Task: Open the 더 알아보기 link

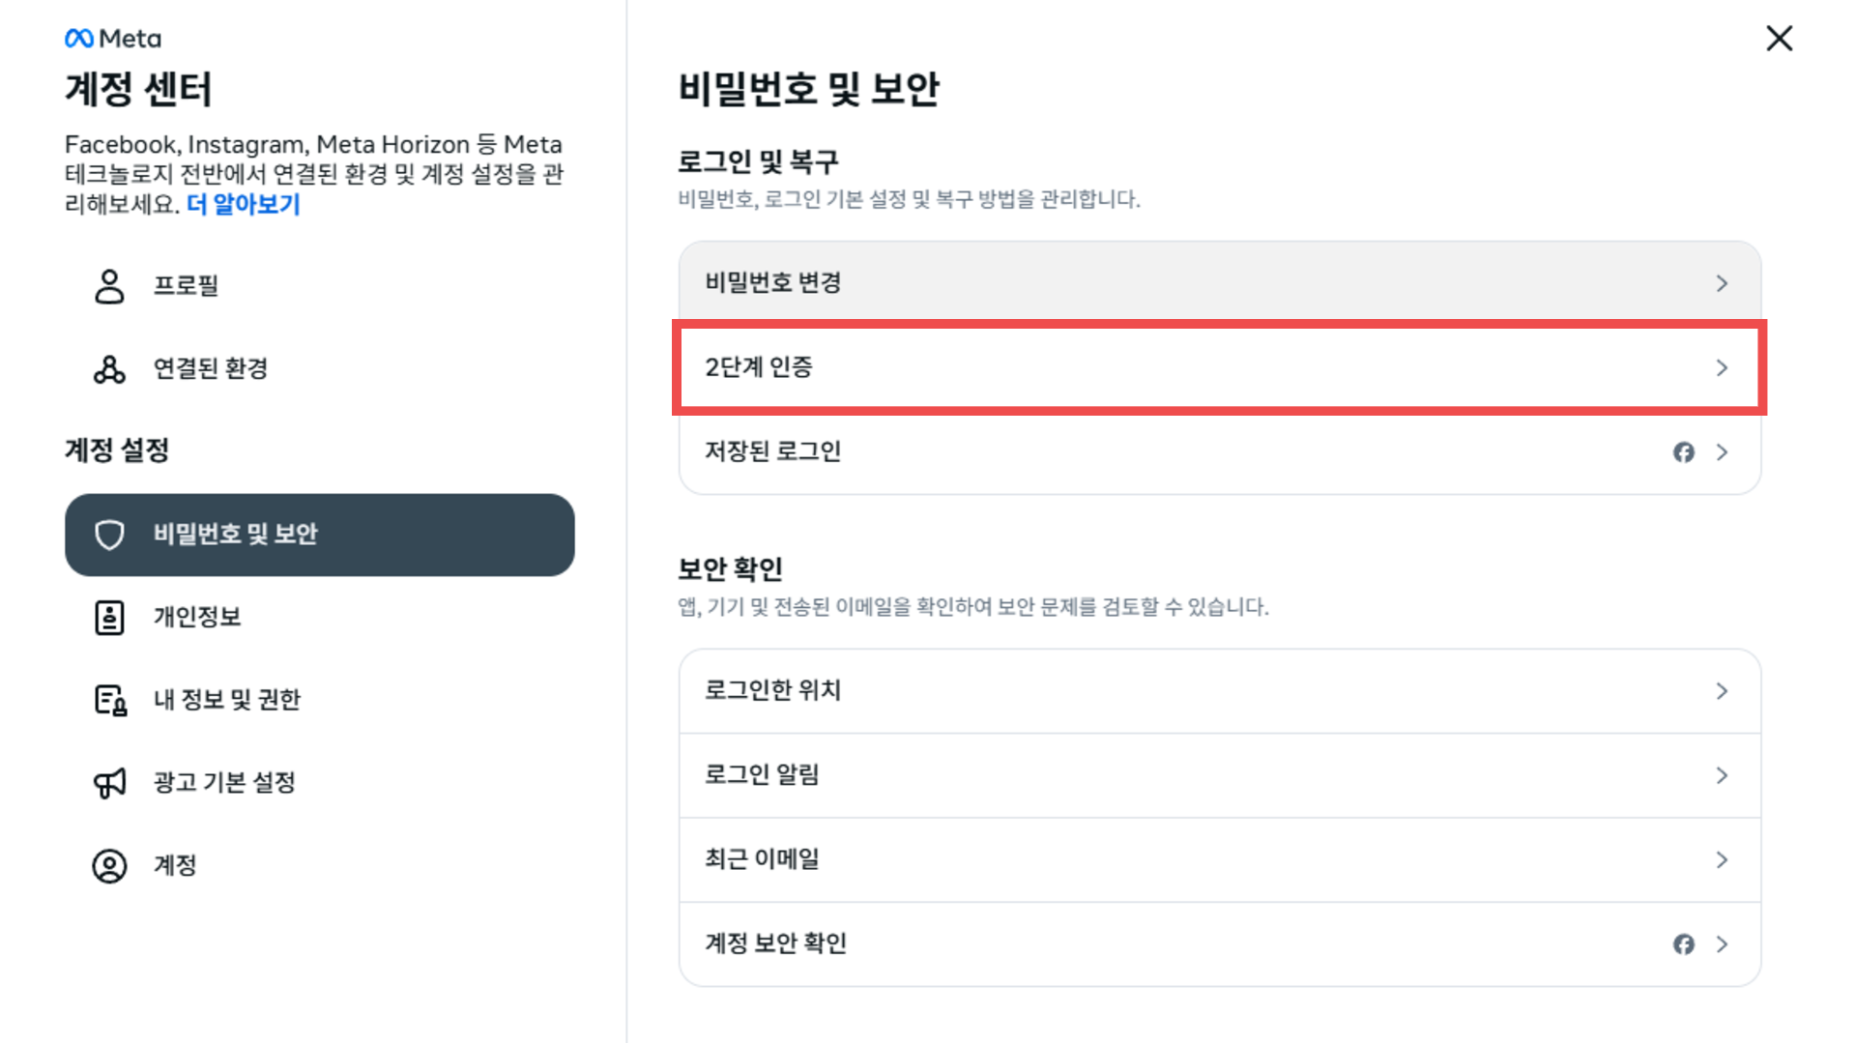Action: pyautogui.click(x=244, y=204)
